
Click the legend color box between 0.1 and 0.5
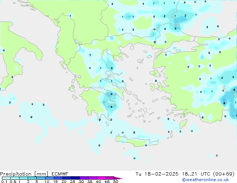pyautogui.click(x=6, y=178)
